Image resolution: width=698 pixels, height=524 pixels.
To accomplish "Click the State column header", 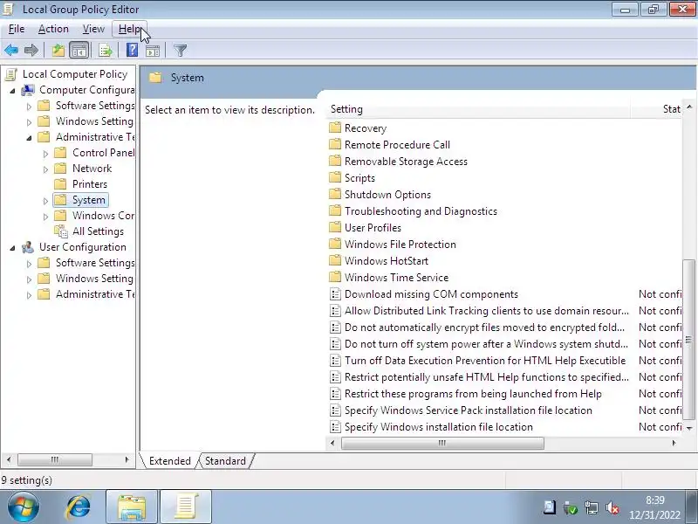I will coord(656,109).
